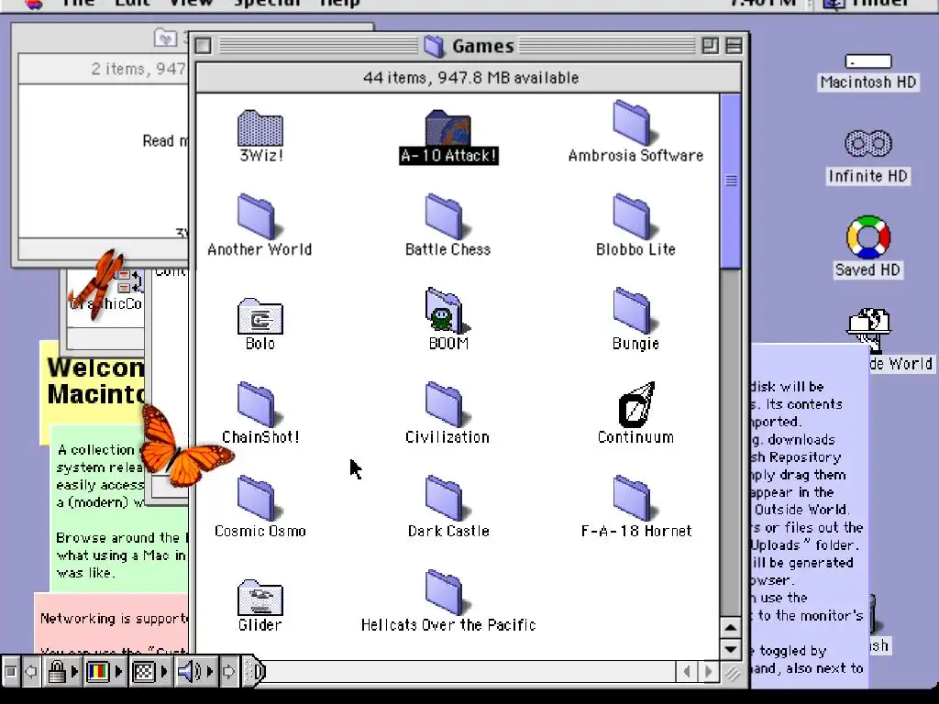
Task: Click the zoom box of Games window
Action: pos(711,46)
